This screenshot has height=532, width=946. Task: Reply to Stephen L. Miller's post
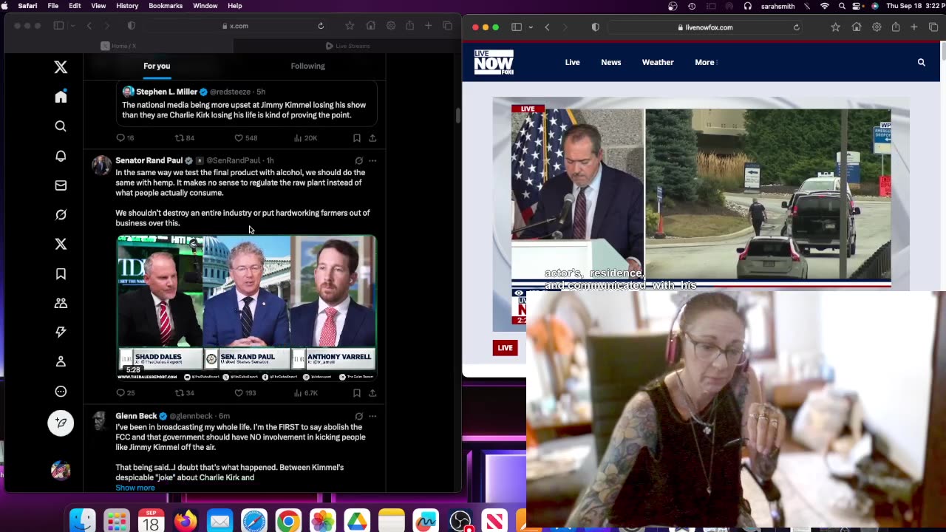click(125, 138)
